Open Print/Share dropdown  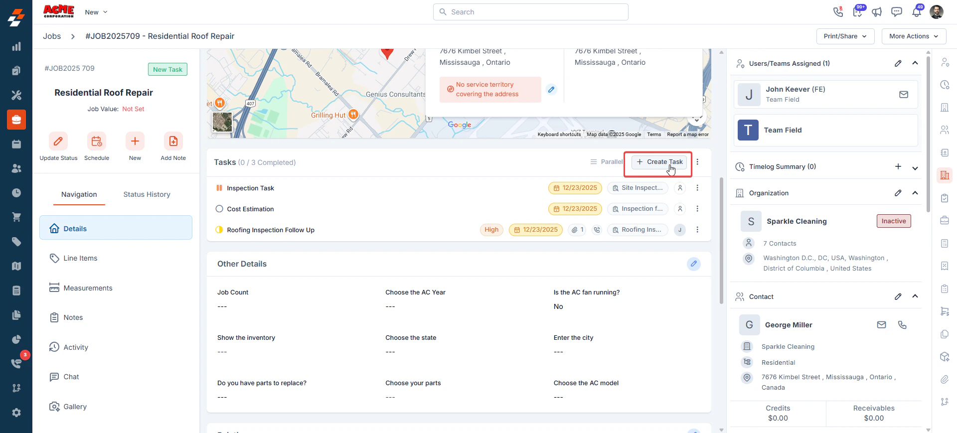pos(845,36)
